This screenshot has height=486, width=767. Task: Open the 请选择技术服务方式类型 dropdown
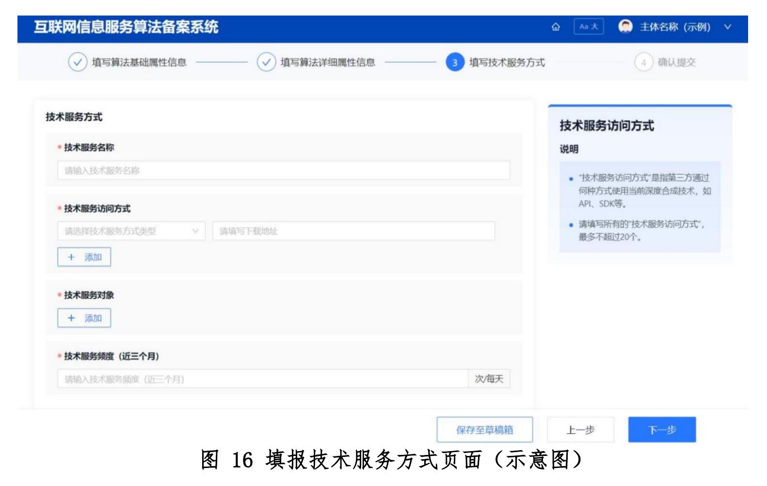click(131, 231)
